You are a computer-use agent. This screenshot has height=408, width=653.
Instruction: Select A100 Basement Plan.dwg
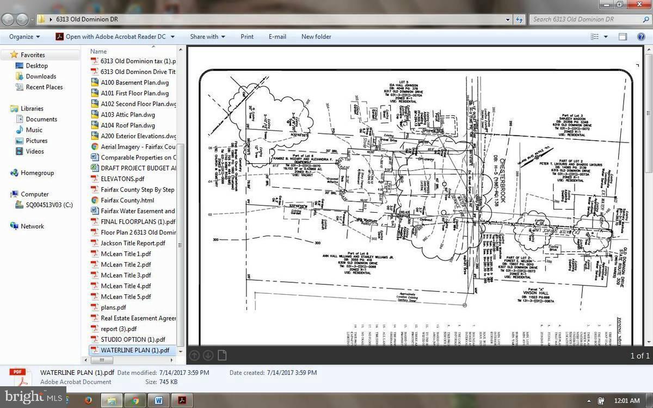[130, 83]
